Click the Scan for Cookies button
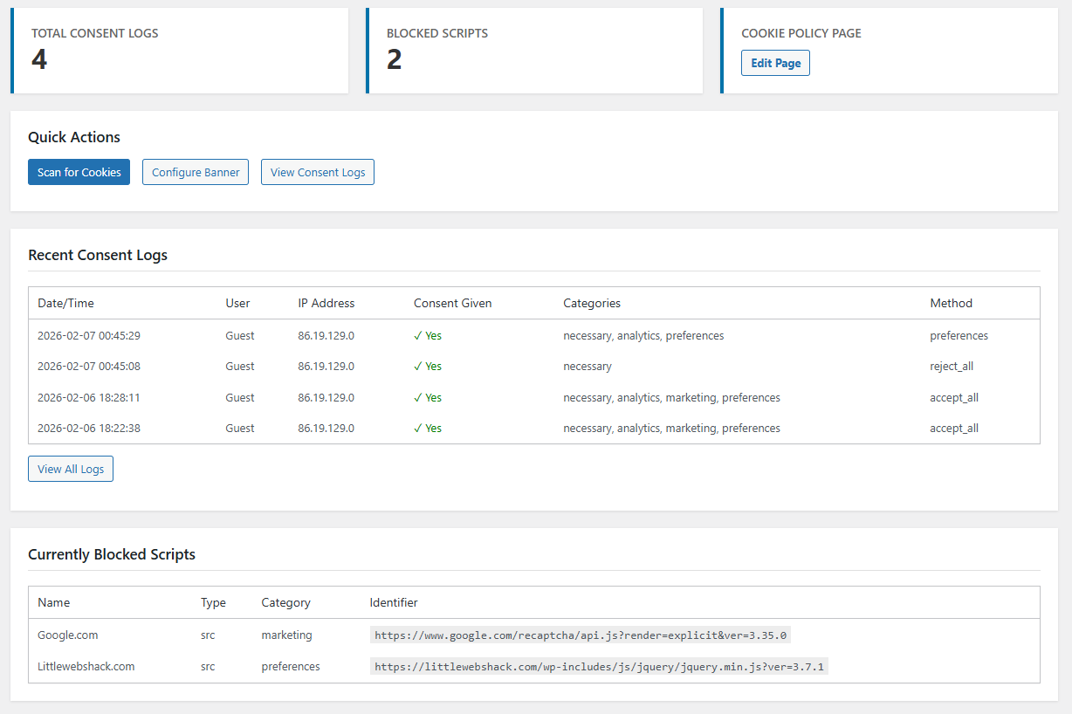 [79, 172]
